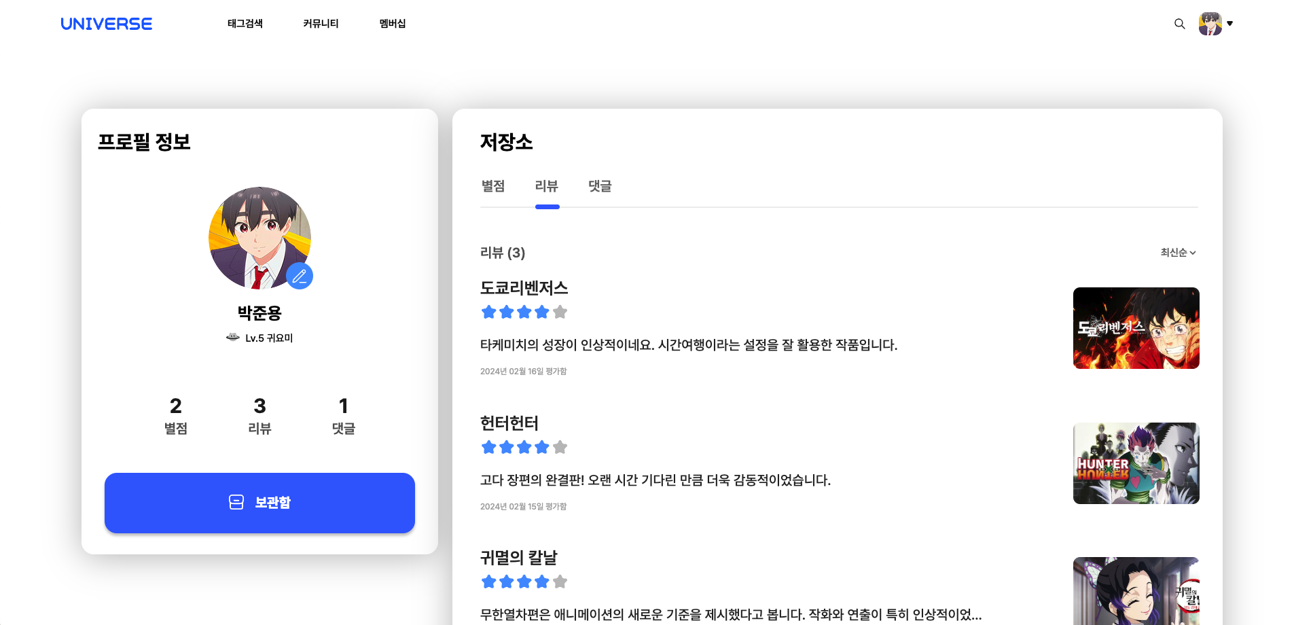The height and width of the screenshot is (625, 1294).
Task: Click the 귀멸의 칼날 poster thumbnail
Action: [1136, 591]
